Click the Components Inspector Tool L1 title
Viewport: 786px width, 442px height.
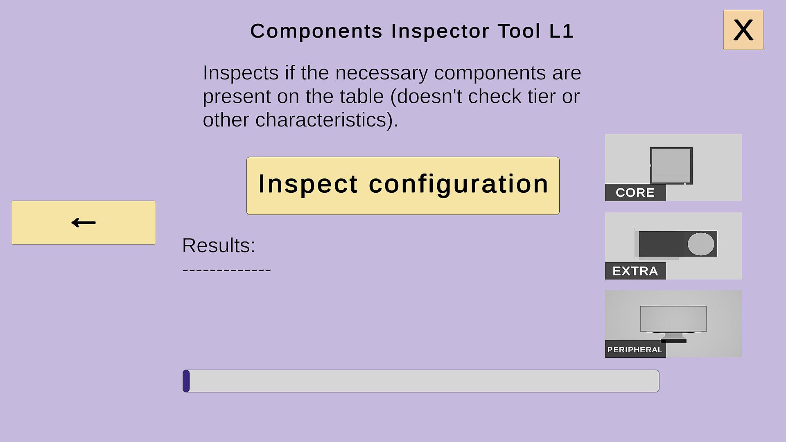(412, 31)
